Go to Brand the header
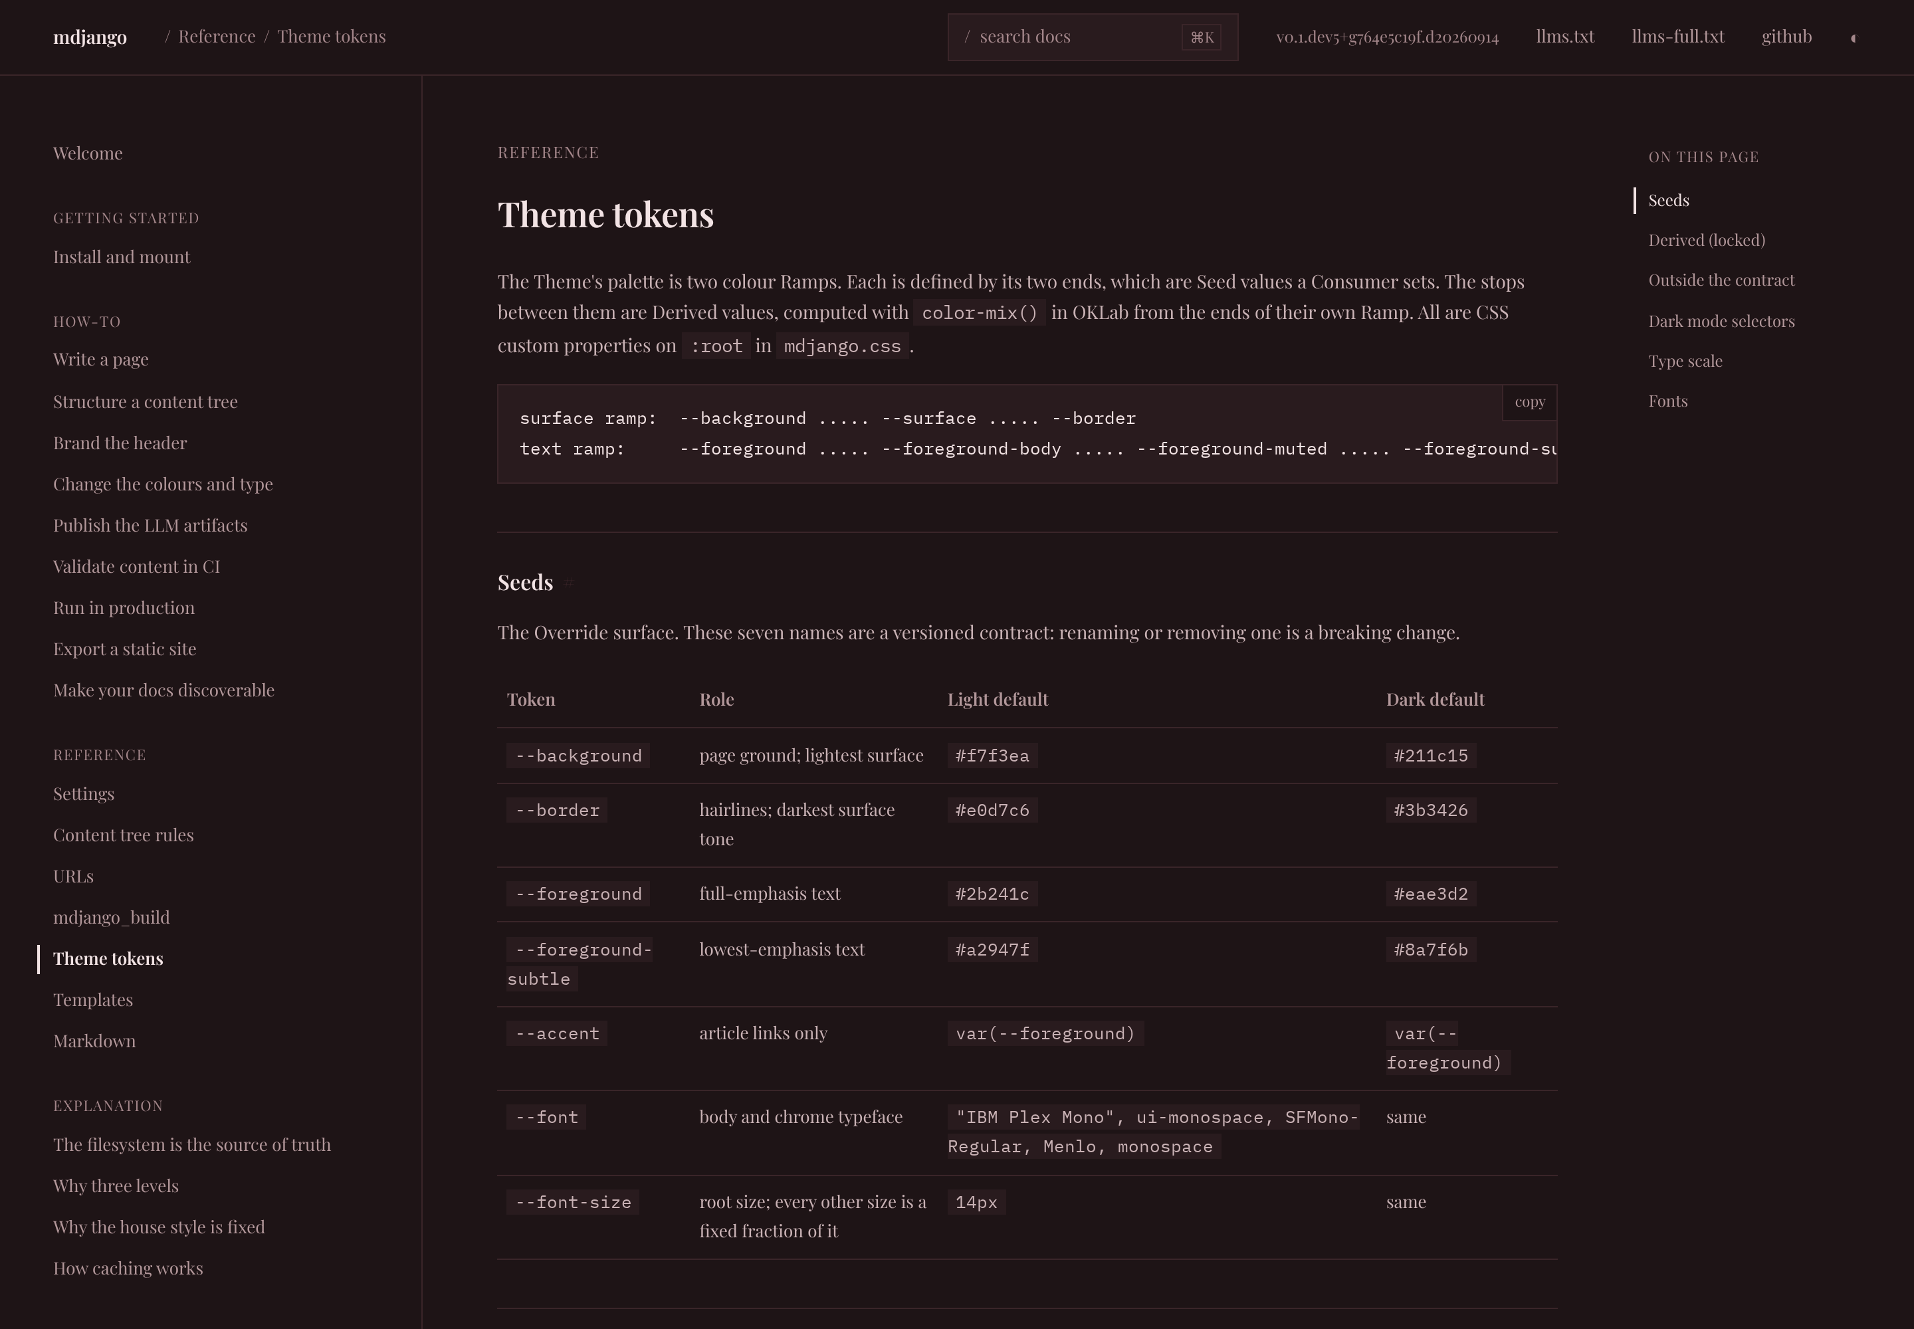The height and width of the screenshot is (1329, 1914). point(120,443)
